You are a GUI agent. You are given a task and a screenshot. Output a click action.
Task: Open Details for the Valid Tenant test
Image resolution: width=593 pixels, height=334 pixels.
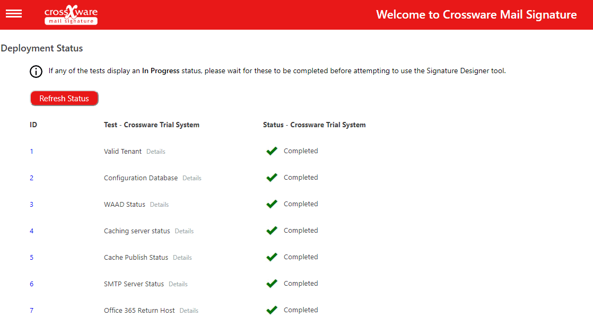tap(155, 151)
